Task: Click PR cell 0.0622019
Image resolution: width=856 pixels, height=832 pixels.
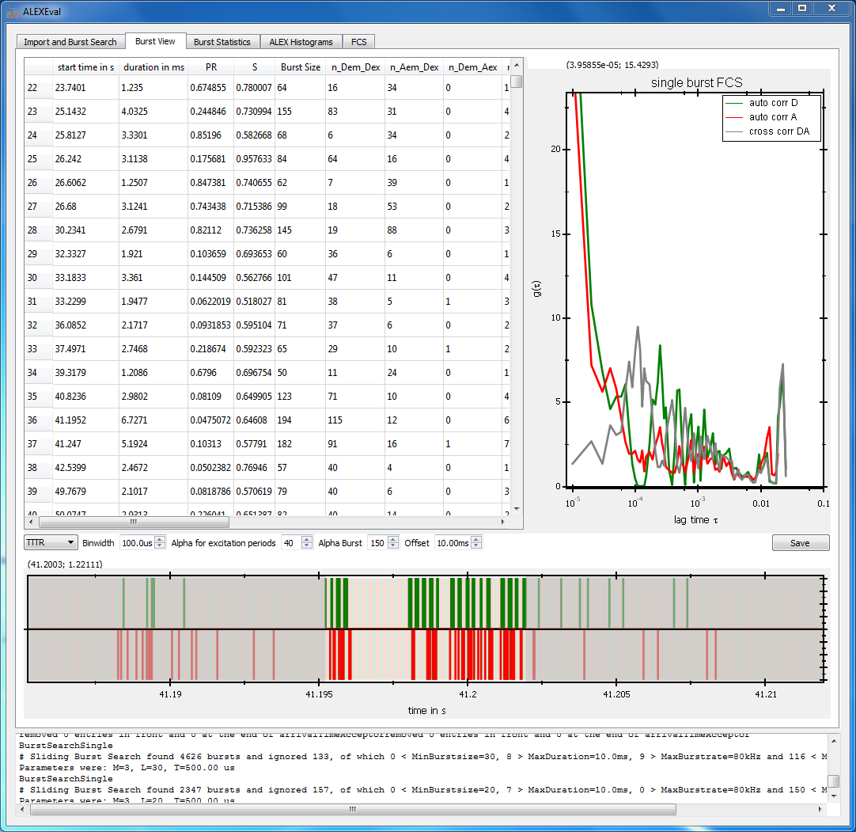Action: [210, 302]
